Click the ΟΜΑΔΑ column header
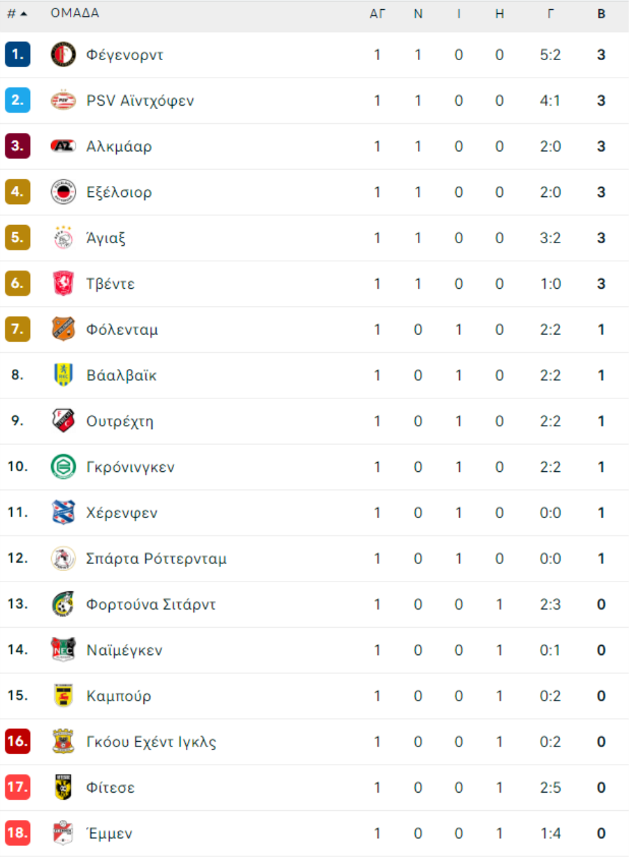 pos(75,13)
